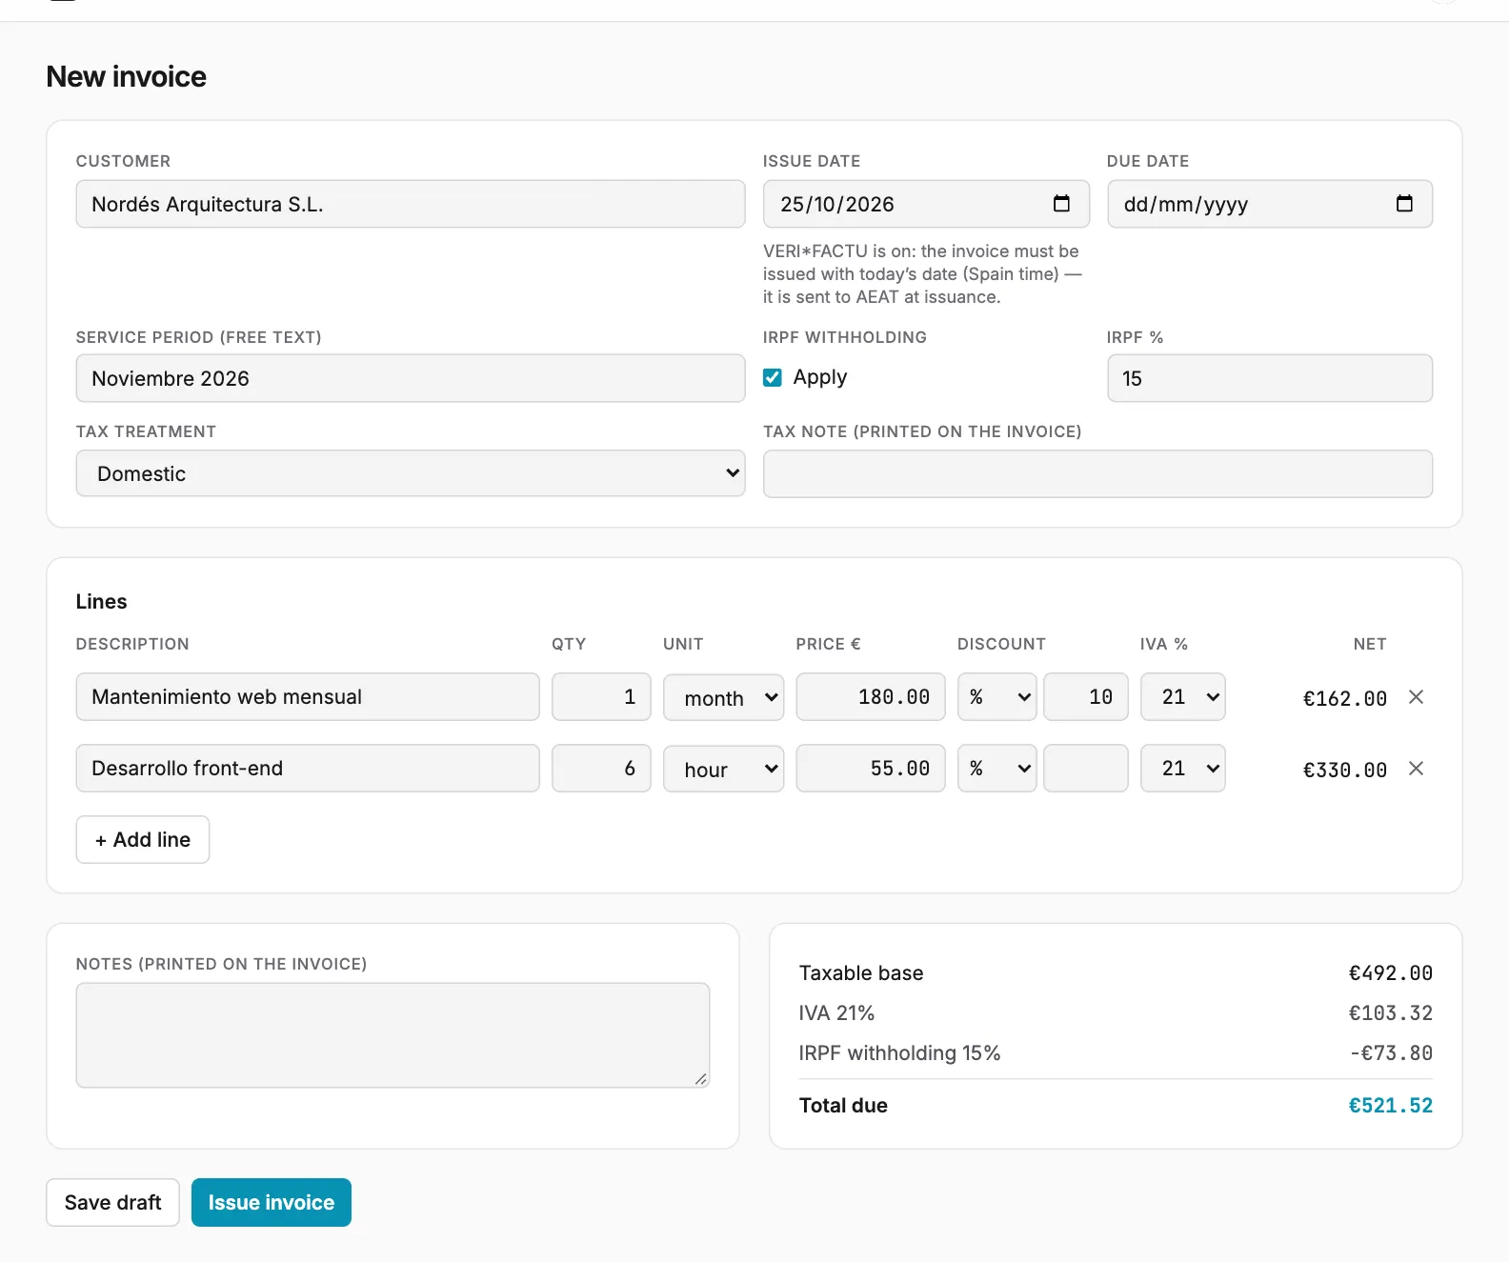Change discount type for Desarrollo front-end
Screen dimensions: 1509x1262
pyautogui.click(x=996, y=769)
